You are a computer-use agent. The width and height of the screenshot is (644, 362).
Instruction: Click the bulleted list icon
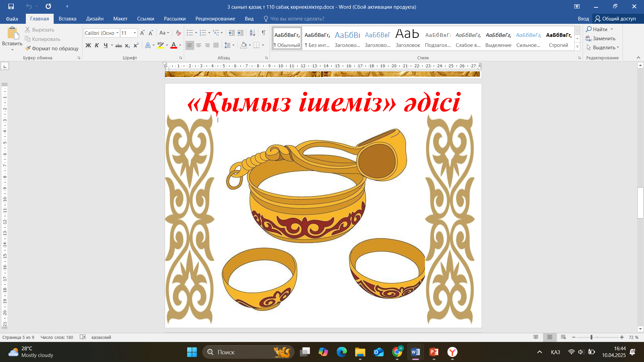click(190, 33)
